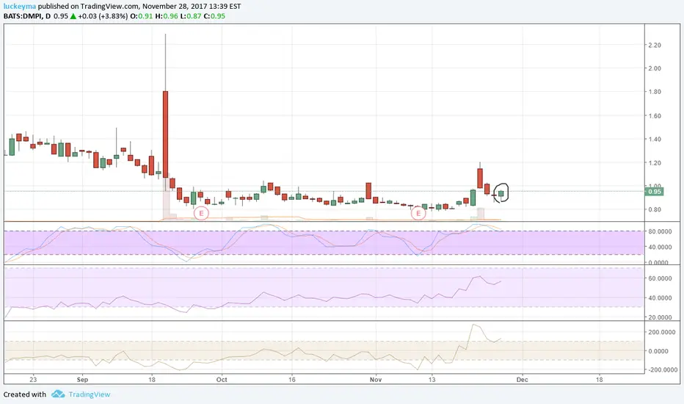Click the 13 date label on time axis
This screenshot has width=684, height=404.
[x=432, y=380]
